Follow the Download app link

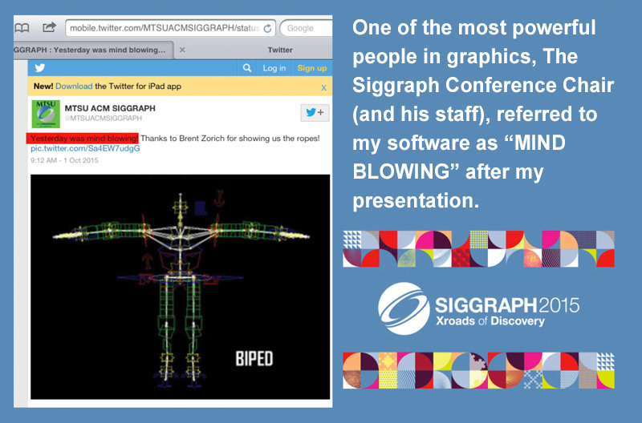tap(74, 87)
